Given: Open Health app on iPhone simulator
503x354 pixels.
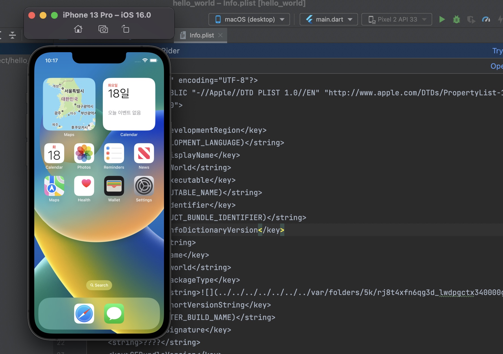Looking at the screenshot, I should pyautogui.click(x=84, y=186).
